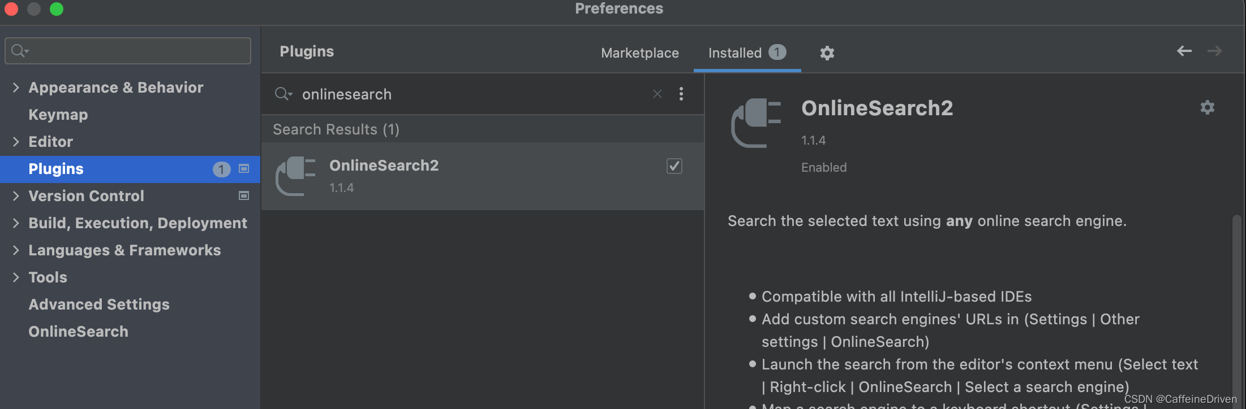Expand the Tools settings node

(16, 277)
